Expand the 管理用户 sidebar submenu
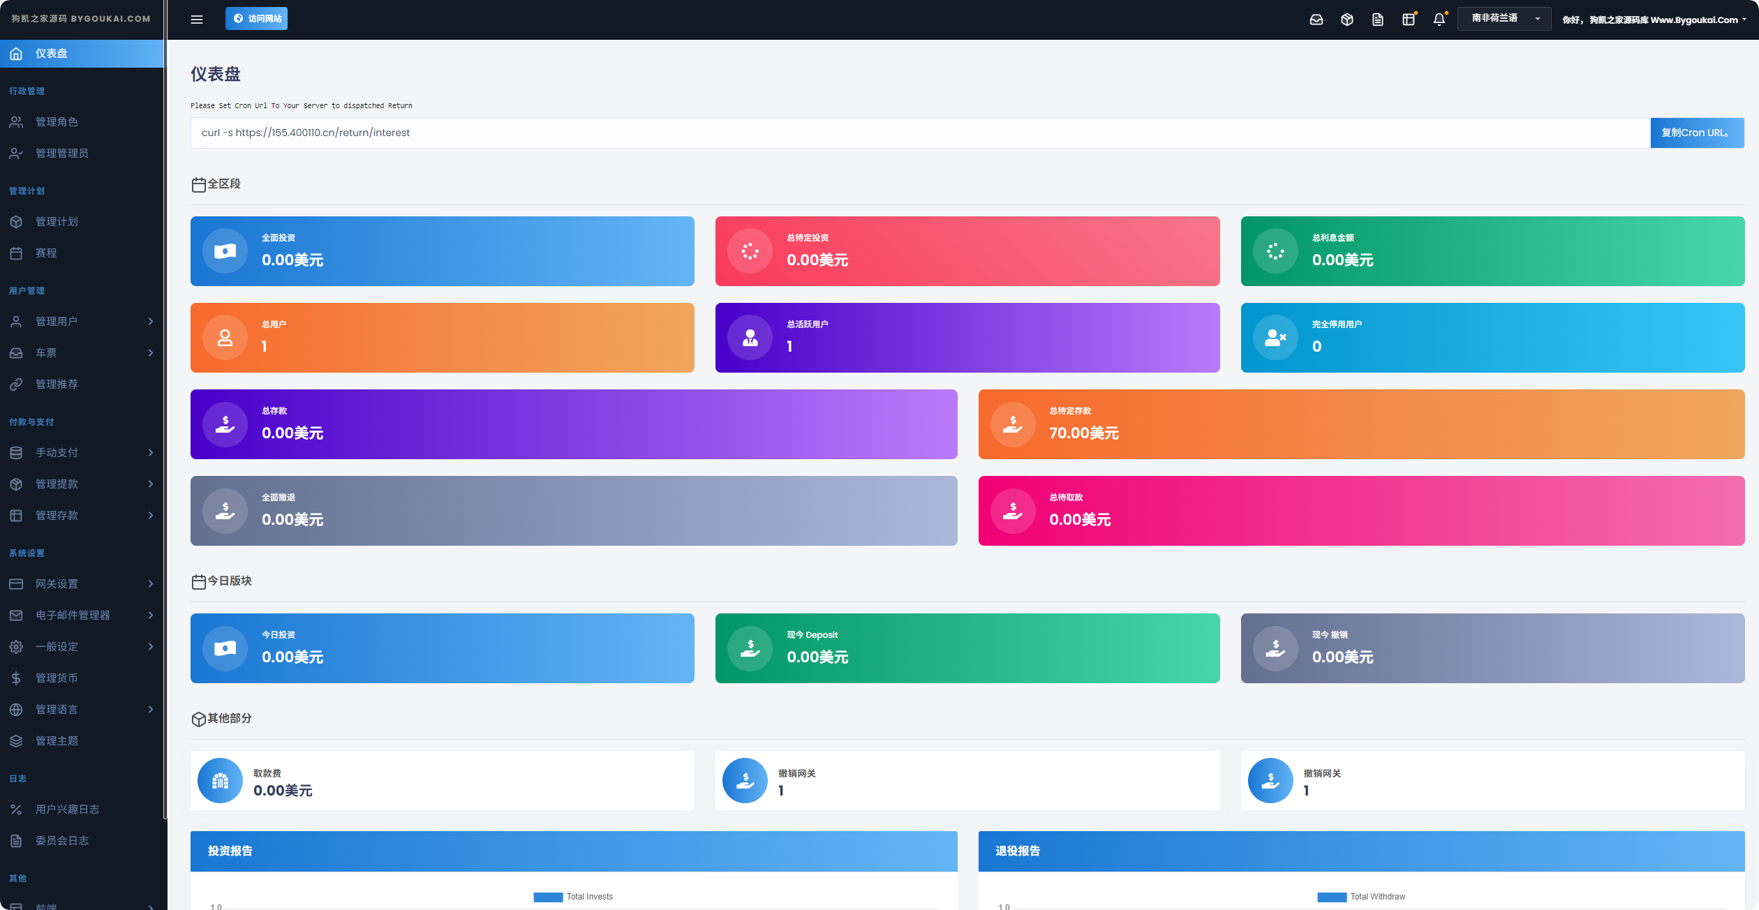 (x=82, y=321)
